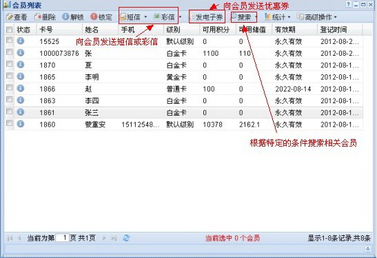Screen dimensions: 377x258
Task: Click the 锁定 lock toolbar button
Action: (x=101, y=17)
